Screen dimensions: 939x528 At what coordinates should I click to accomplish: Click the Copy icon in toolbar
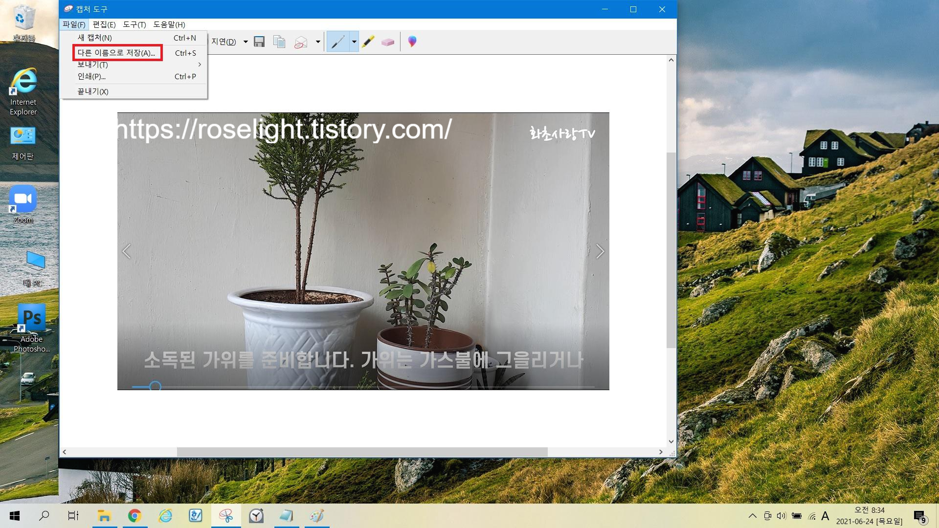(279, 42)
